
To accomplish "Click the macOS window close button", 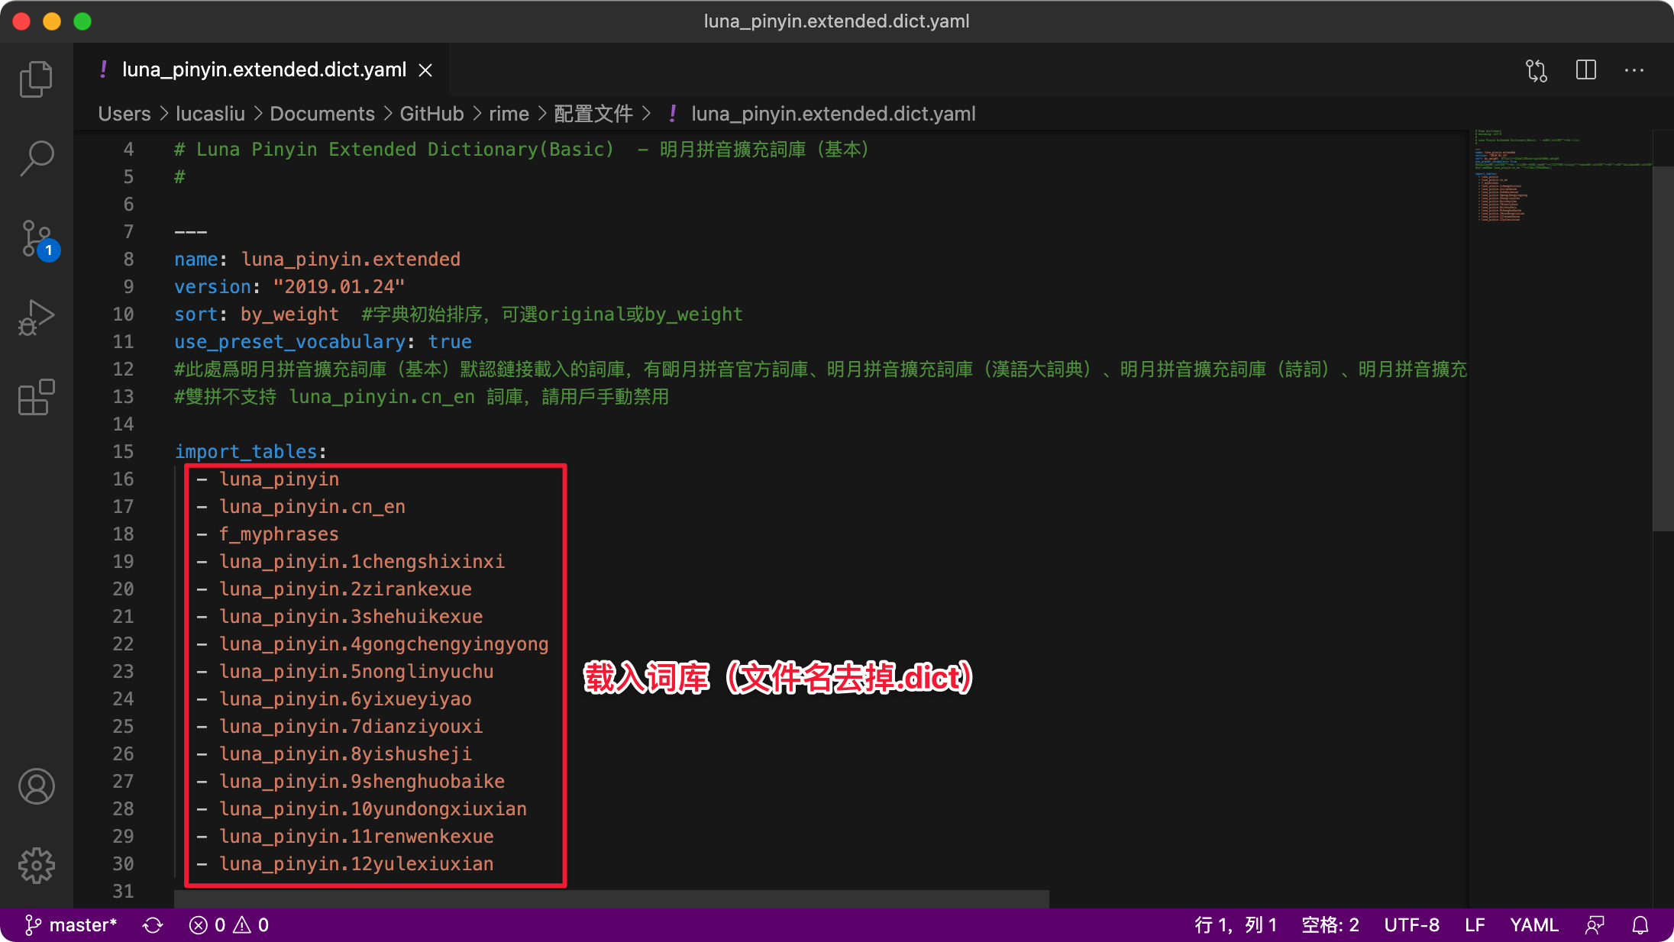I will 21,21.
